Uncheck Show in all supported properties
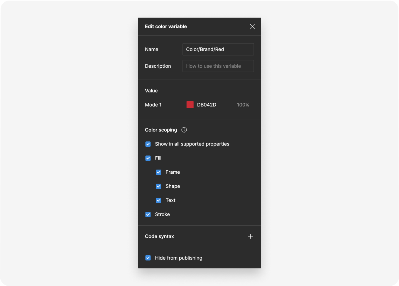399x286 pixels. pos(148,144)
